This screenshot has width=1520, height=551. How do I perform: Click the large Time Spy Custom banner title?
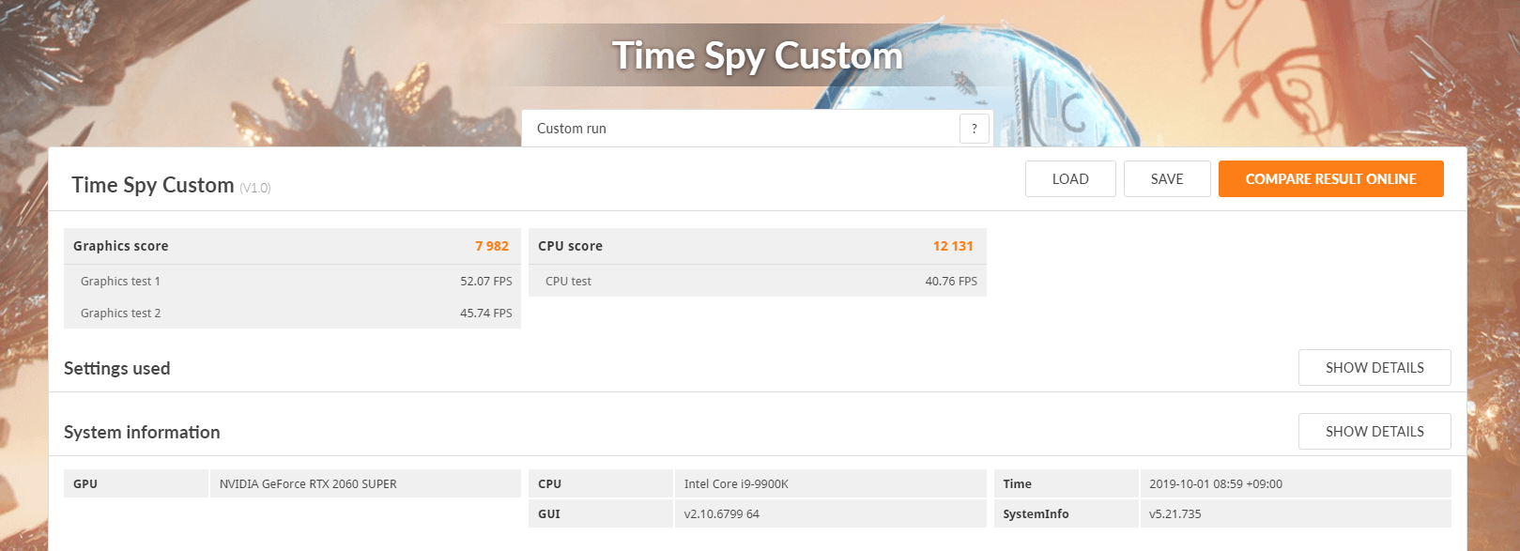(x=757, y=56)
